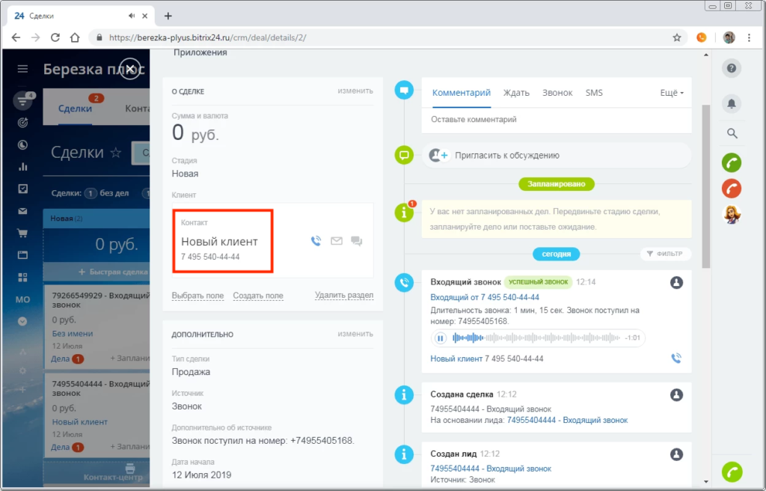Open 'Без имени' link in first deal card
766x491 pixels.
pos(73,334)
